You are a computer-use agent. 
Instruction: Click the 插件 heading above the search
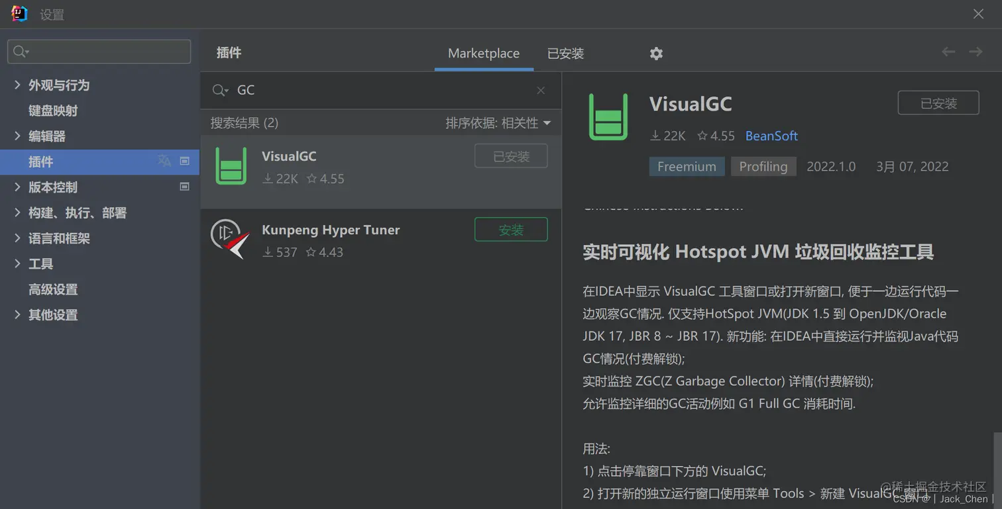[229, 53]
